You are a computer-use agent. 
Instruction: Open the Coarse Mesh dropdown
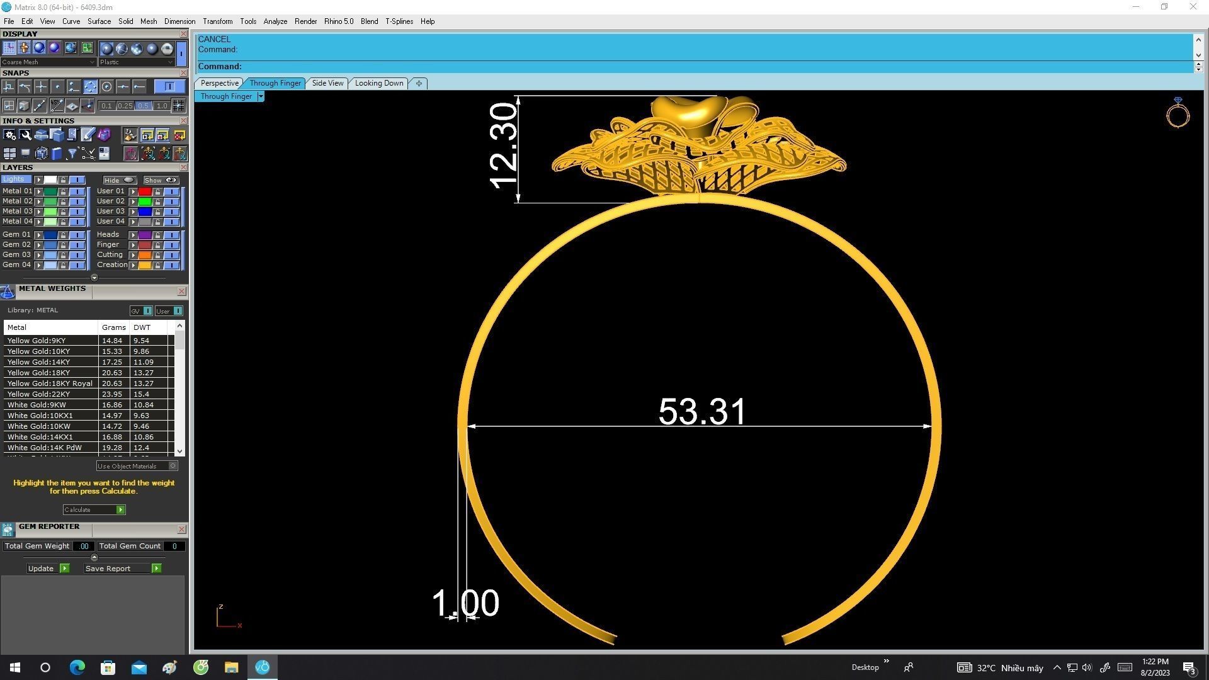click(48, 62)
